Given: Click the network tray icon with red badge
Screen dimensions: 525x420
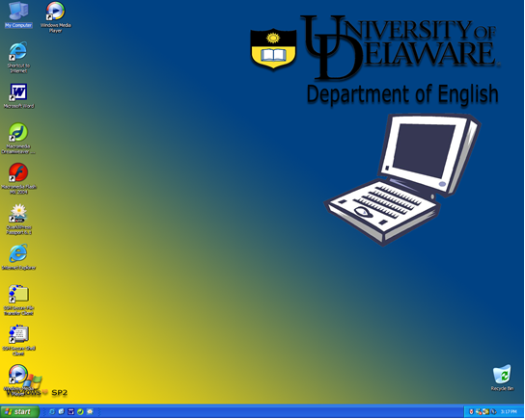Looking at the screenshot, I should tap(479, 411).
